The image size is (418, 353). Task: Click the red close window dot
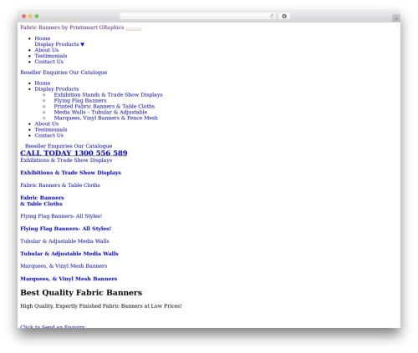(x=24, y=17)
